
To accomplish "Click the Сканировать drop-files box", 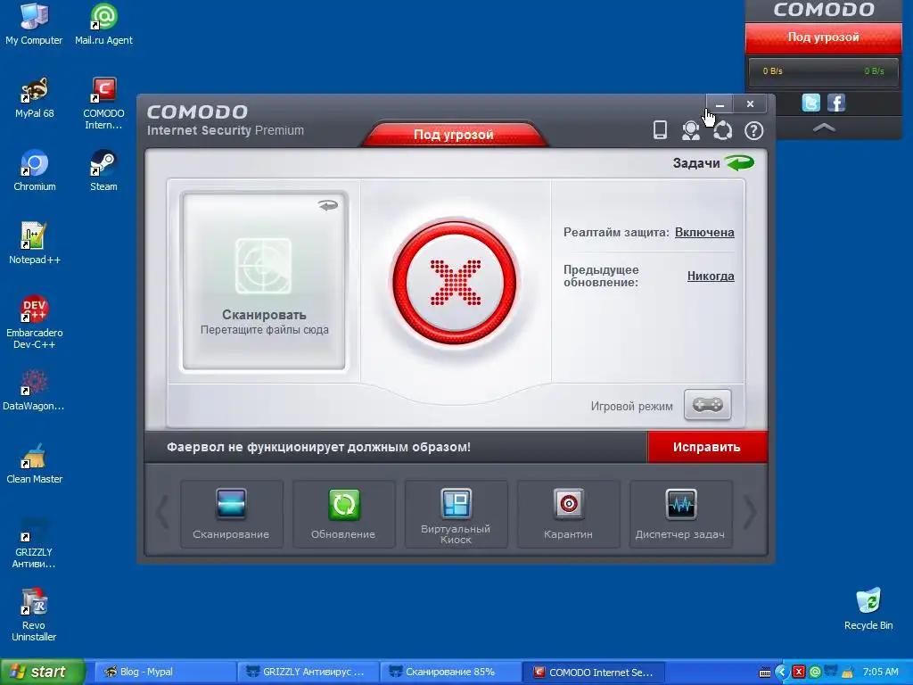I will (264, 281).
